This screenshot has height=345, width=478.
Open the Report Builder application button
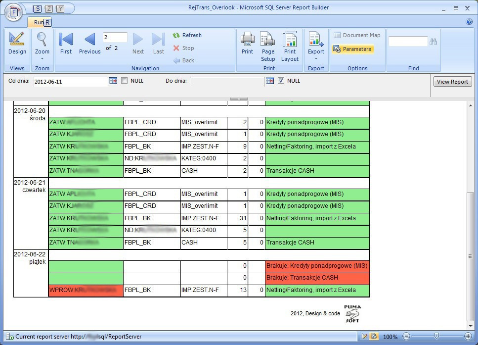click(x=13, y=12)
